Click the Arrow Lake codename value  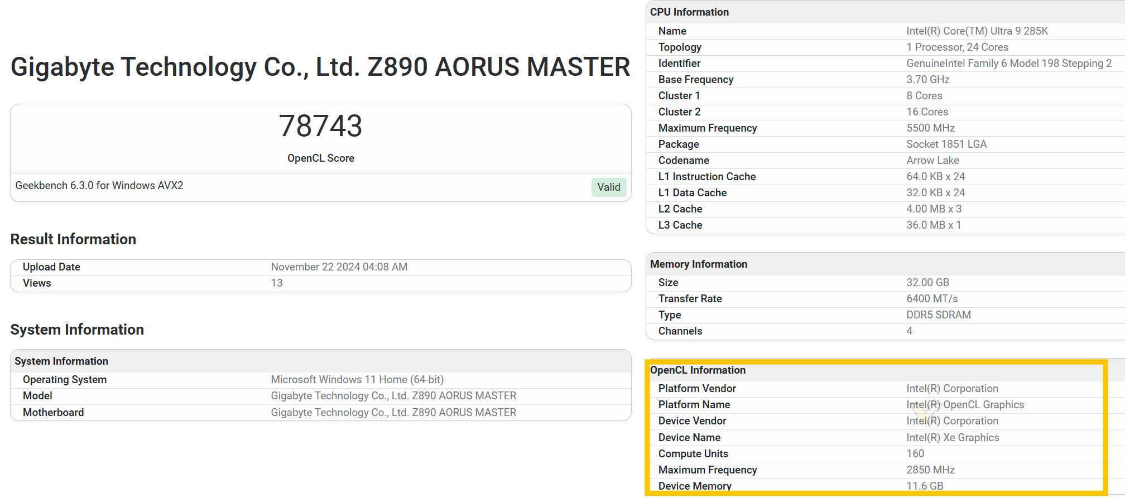tap(932, 161)
